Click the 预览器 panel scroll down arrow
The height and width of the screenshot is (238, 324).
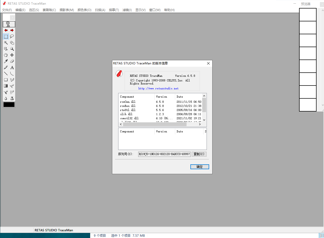tap(323, 105)
